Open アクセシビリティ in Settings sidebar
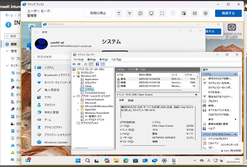The width and height of the screenshot is (247, 167). [53, 127]
